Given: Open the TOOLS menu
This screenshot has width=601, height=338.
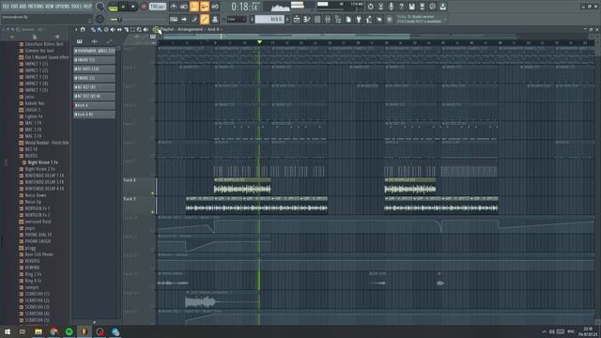Looking at the screenshot, I should point(77,7).
